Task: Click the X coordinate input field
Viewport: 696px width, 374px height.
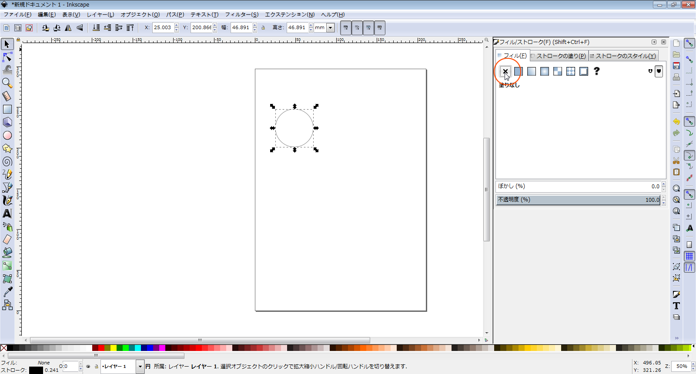Action: (163, 27)
